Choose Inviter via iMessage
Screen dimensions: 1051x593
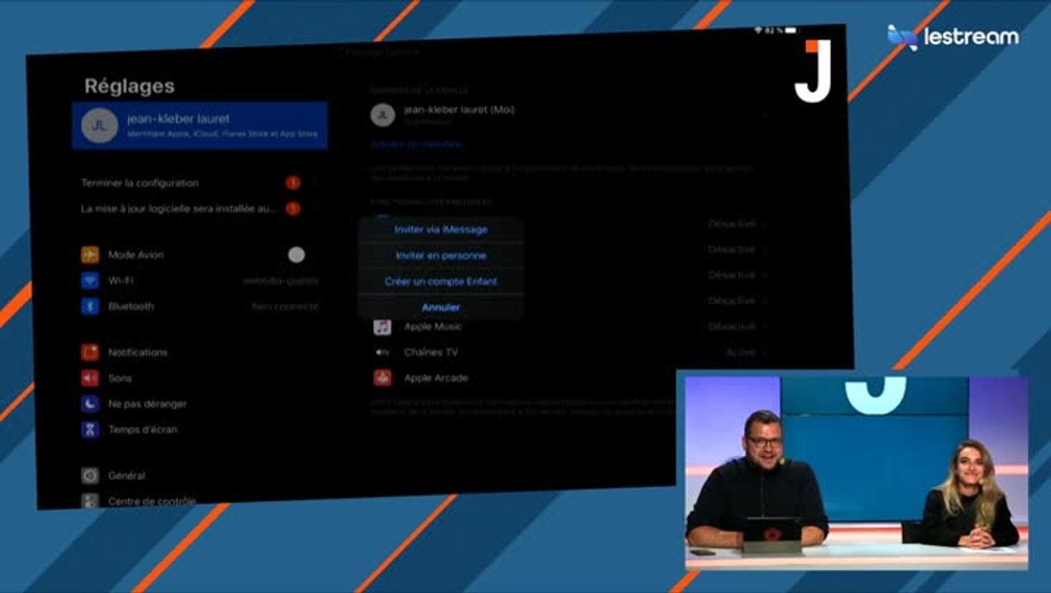tap(441, 230)
